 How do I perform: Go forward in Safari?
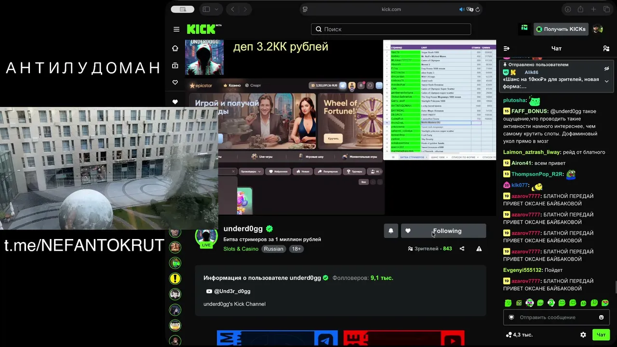(x=245, y=9)
